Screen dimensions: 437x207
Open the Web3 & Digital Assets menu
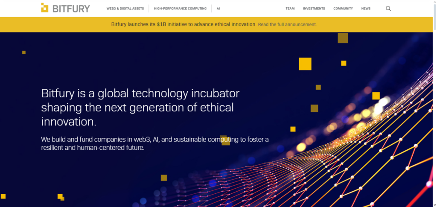(x=125, y=9)
